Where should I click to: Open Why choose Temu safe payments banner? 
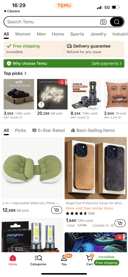coord(64,63)
